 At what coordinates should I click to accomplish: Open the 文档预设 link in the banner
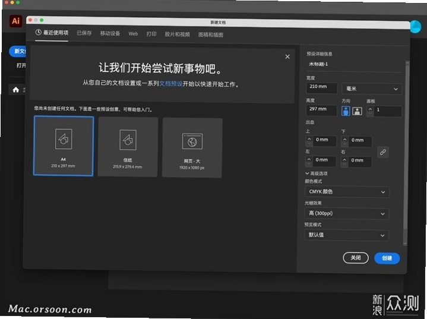[x=171, y=83]
